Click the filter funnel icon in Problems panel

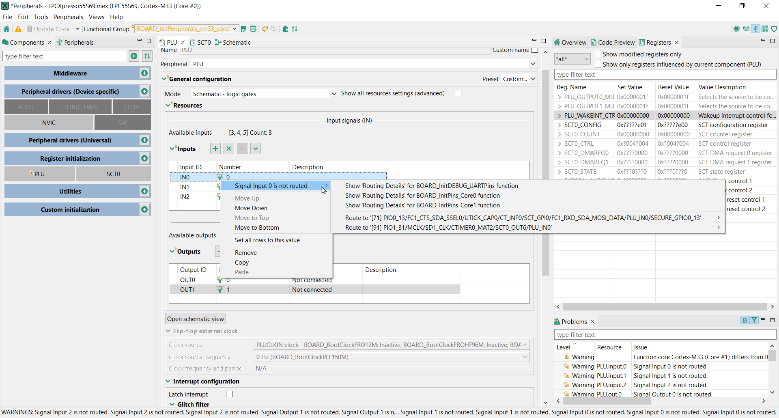pos(754,320)
